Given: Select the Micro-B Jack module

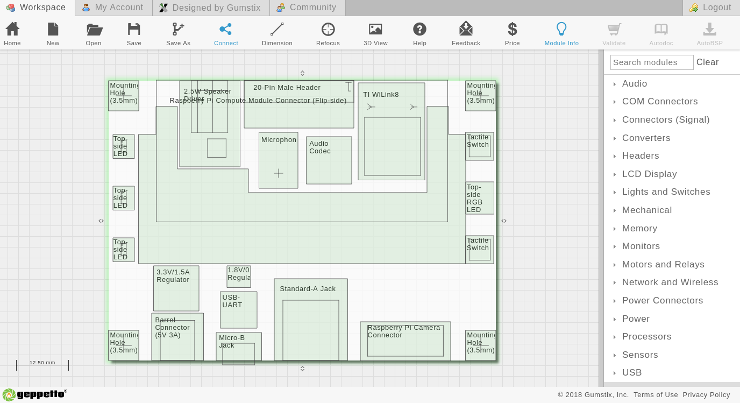Looking at the screenshot, I should tap(239, 347).
